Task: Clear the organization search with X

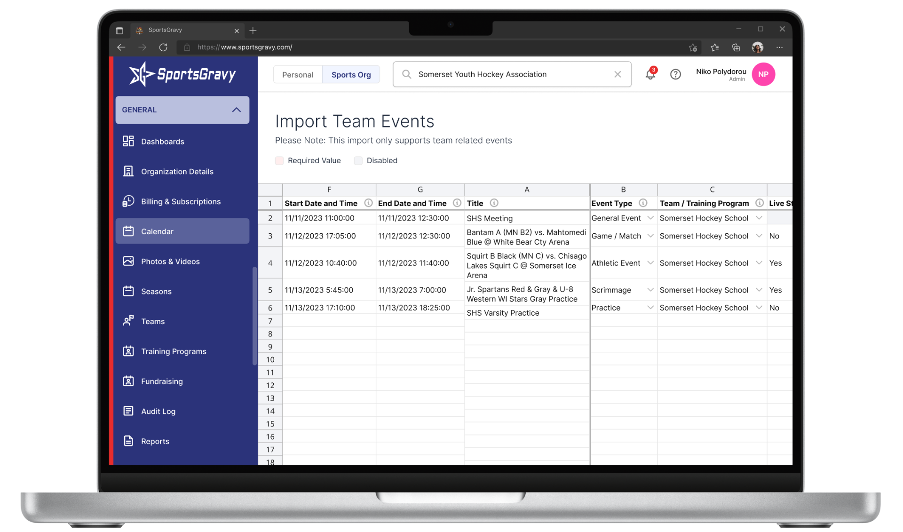Action: (x=618, y=74)
